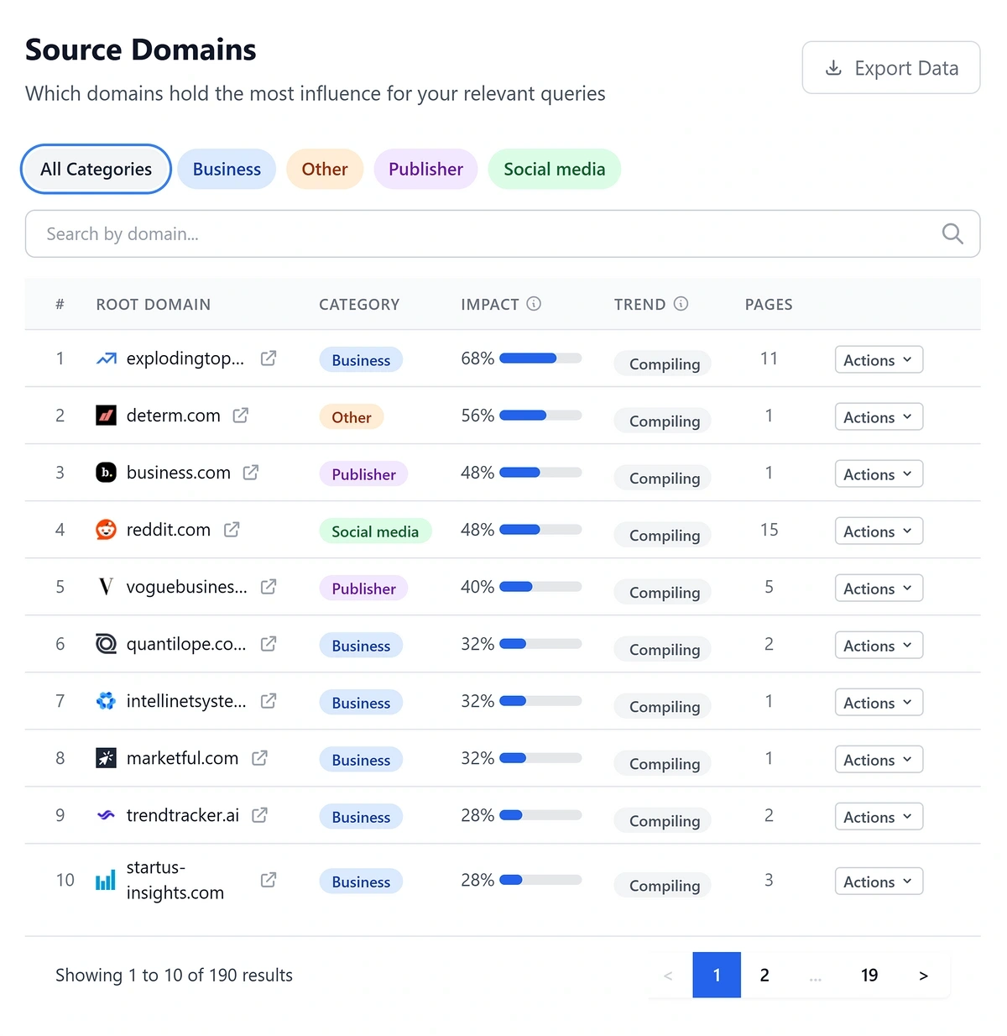Open external link icon beside determ.com
Screen dimensions: 1007x1036
(x=241, y=416)
